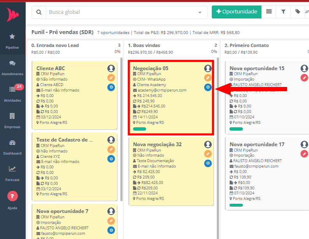Open the Negociação 05 card title
The image size is (309, 239).
[151, 68]
